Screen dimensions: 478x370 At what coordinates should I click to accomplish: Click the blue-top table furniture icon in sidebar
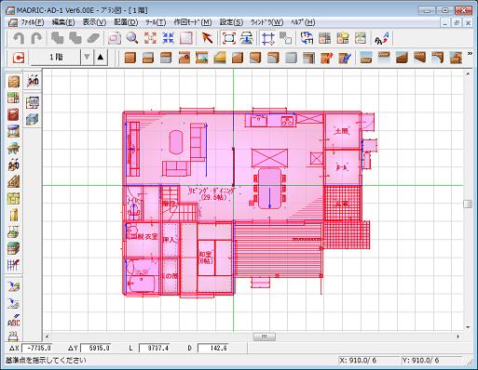pyautogui.click(x=13, y=131)
